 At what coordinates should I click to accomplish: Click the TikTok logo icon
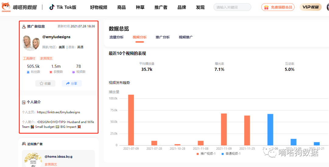[x=52, y=7]
